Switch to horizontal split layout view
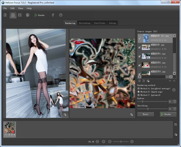The height and width of the screenshot is (147, 181). 20,15
